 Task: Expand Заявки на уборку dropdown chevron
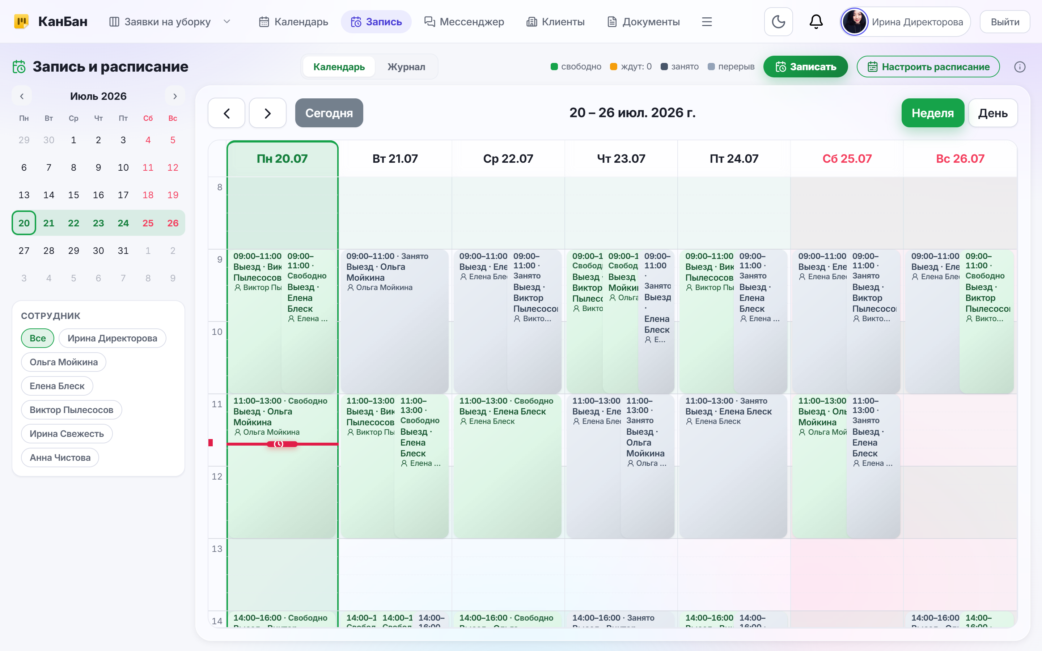coord(227,22)
